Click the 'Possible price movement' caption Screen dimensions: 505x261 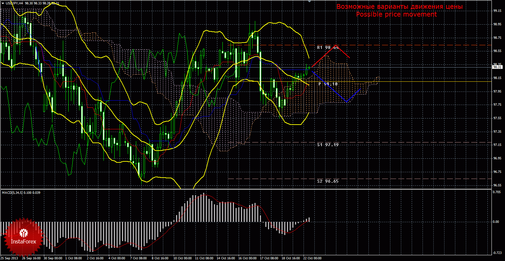click(396, 15)
